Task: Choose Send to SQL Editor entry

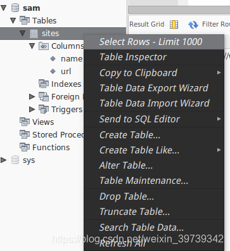Action: [x=154, y=119]
